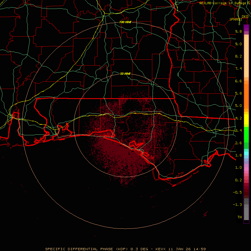Click the purple swatch at top of scale
The width and height of the screenshot is (251, 251).
pos(246,28)
